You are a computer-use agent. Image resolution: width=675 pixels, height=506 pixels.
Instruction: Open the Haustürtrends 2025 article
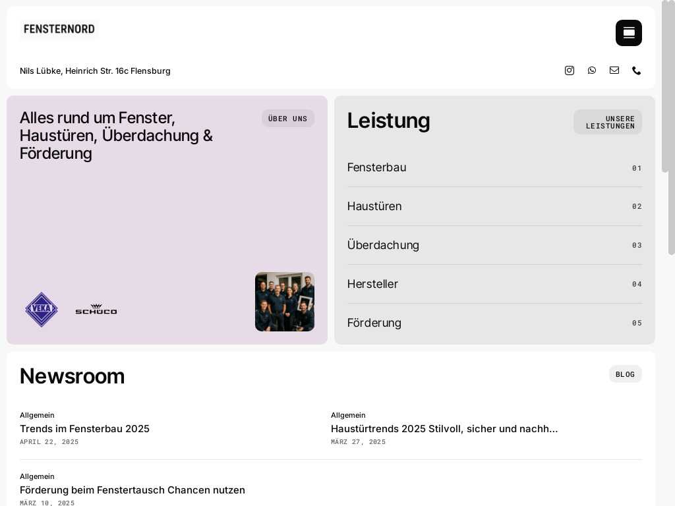(444, 429)
